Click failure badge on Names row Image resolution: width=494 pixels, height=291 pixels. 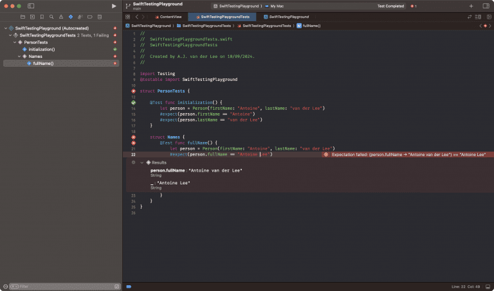(x=115, y=57)
